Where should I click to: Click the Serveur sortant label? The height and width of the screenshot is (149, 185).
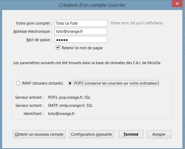(x=29, y=106)
